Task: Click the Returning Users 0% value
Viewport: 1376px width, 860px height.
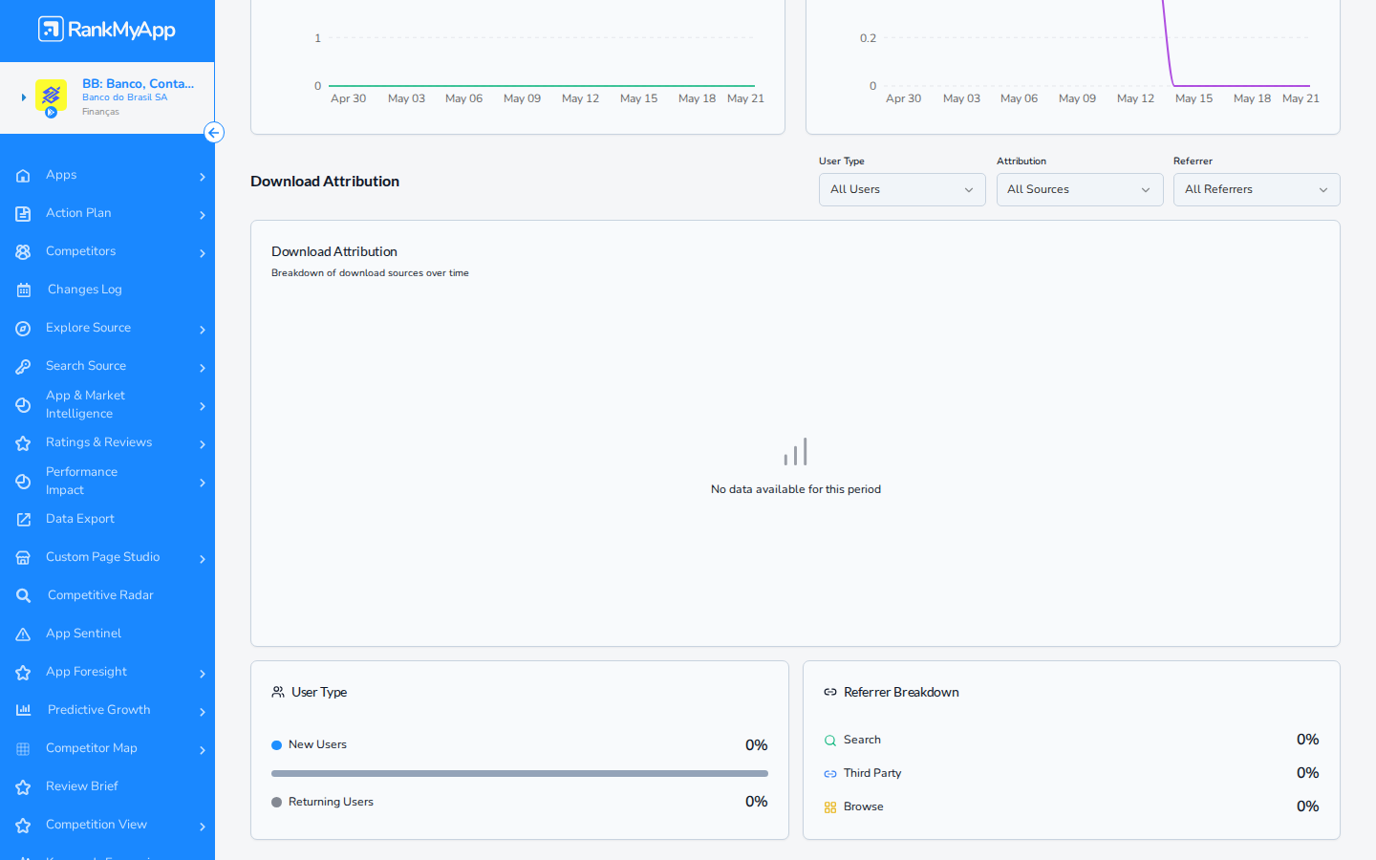Action: point(756,802)
